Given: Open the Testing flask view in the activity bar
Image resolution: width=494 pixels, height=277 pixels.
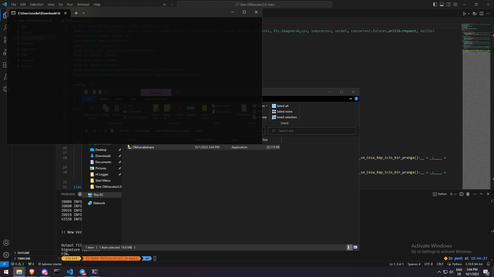Looking at the screenshot, I should (6, 77).
